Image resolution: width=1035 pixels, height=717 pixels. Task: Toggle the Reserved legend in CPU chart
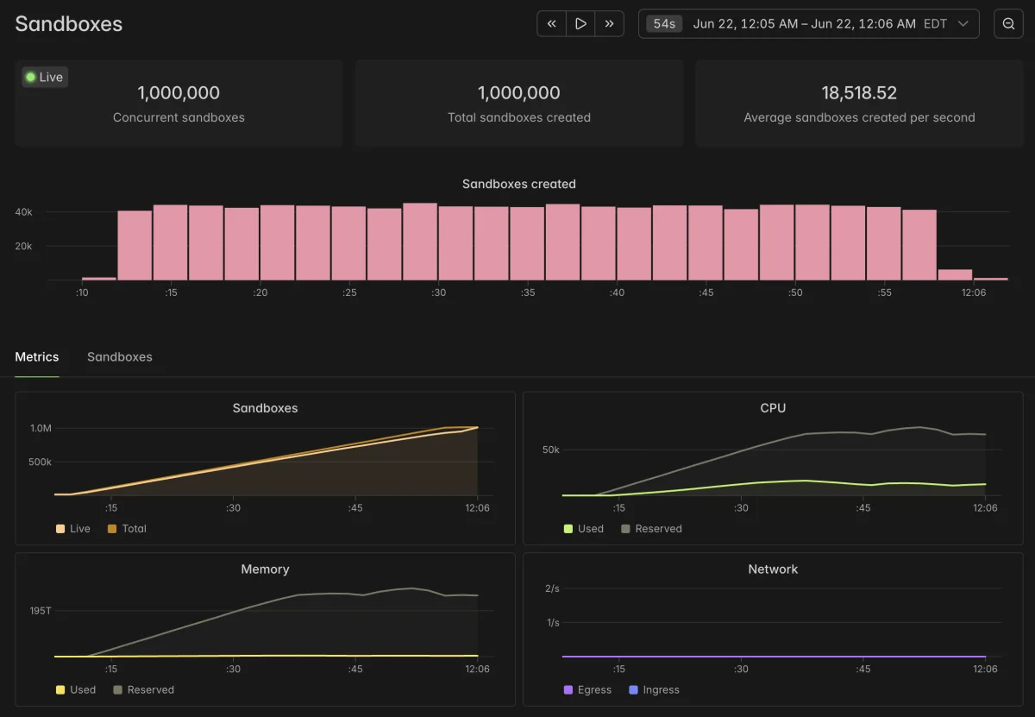pos(651,529)
